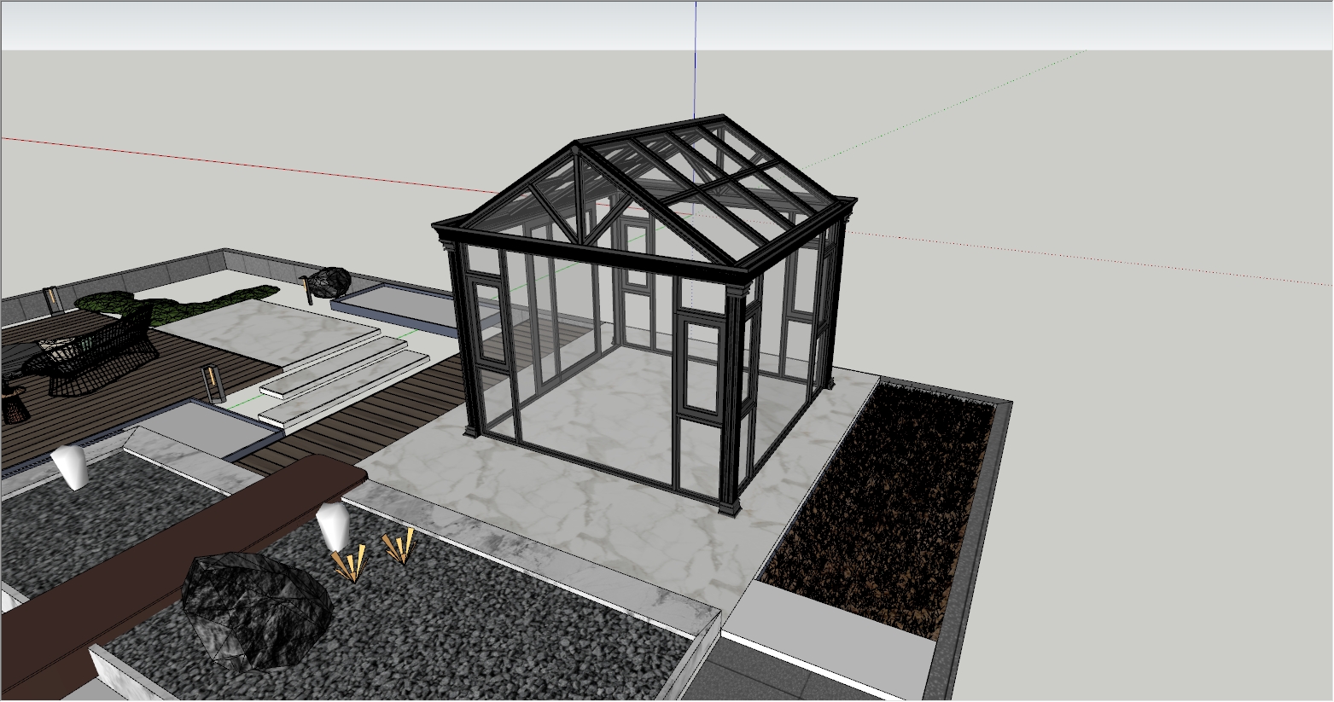
Task: Click the large dark rock in the gravel bed
Action: (x=256, y=610)
